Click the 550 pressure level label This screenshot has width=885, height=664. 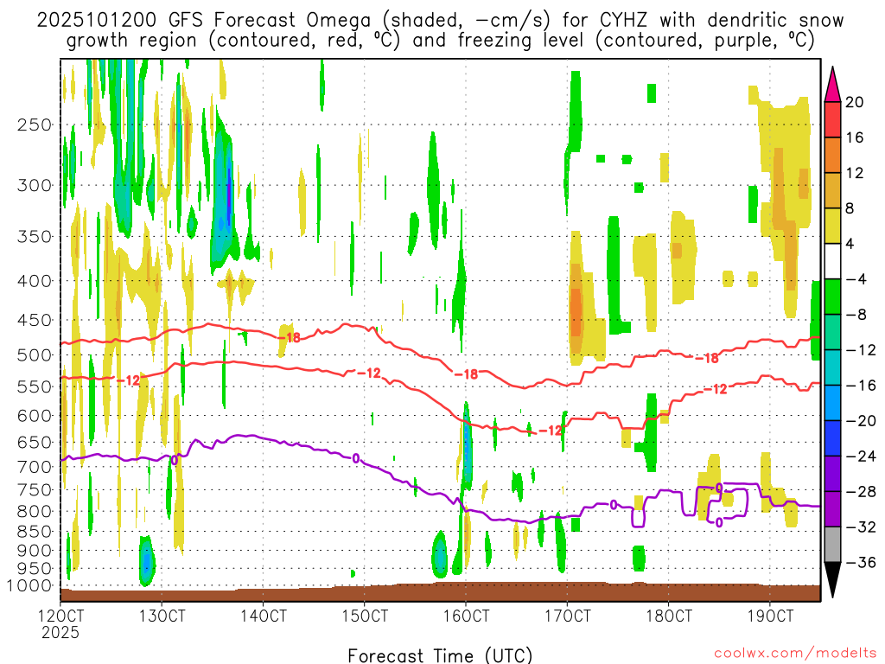tap(35, 386)
